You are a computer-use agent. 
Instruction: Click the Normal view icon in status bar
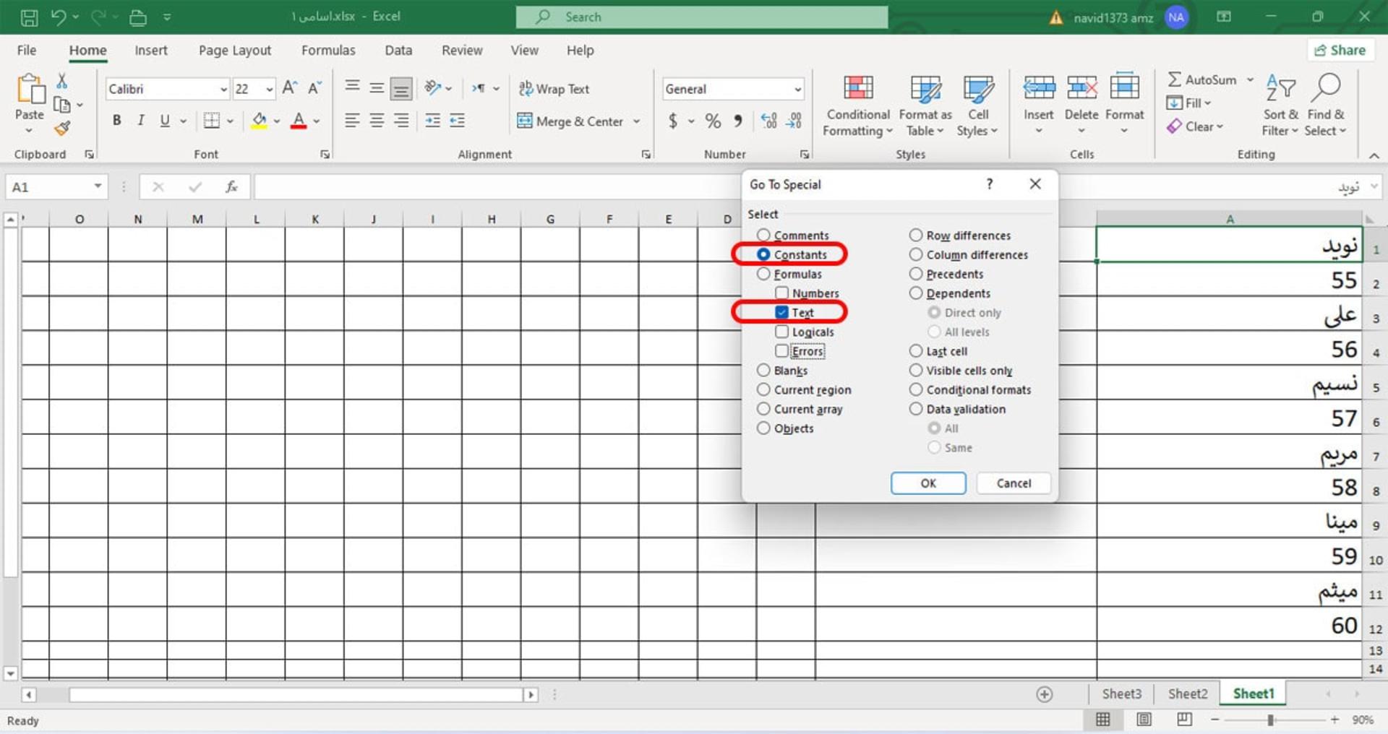(x=1103, y=720)
